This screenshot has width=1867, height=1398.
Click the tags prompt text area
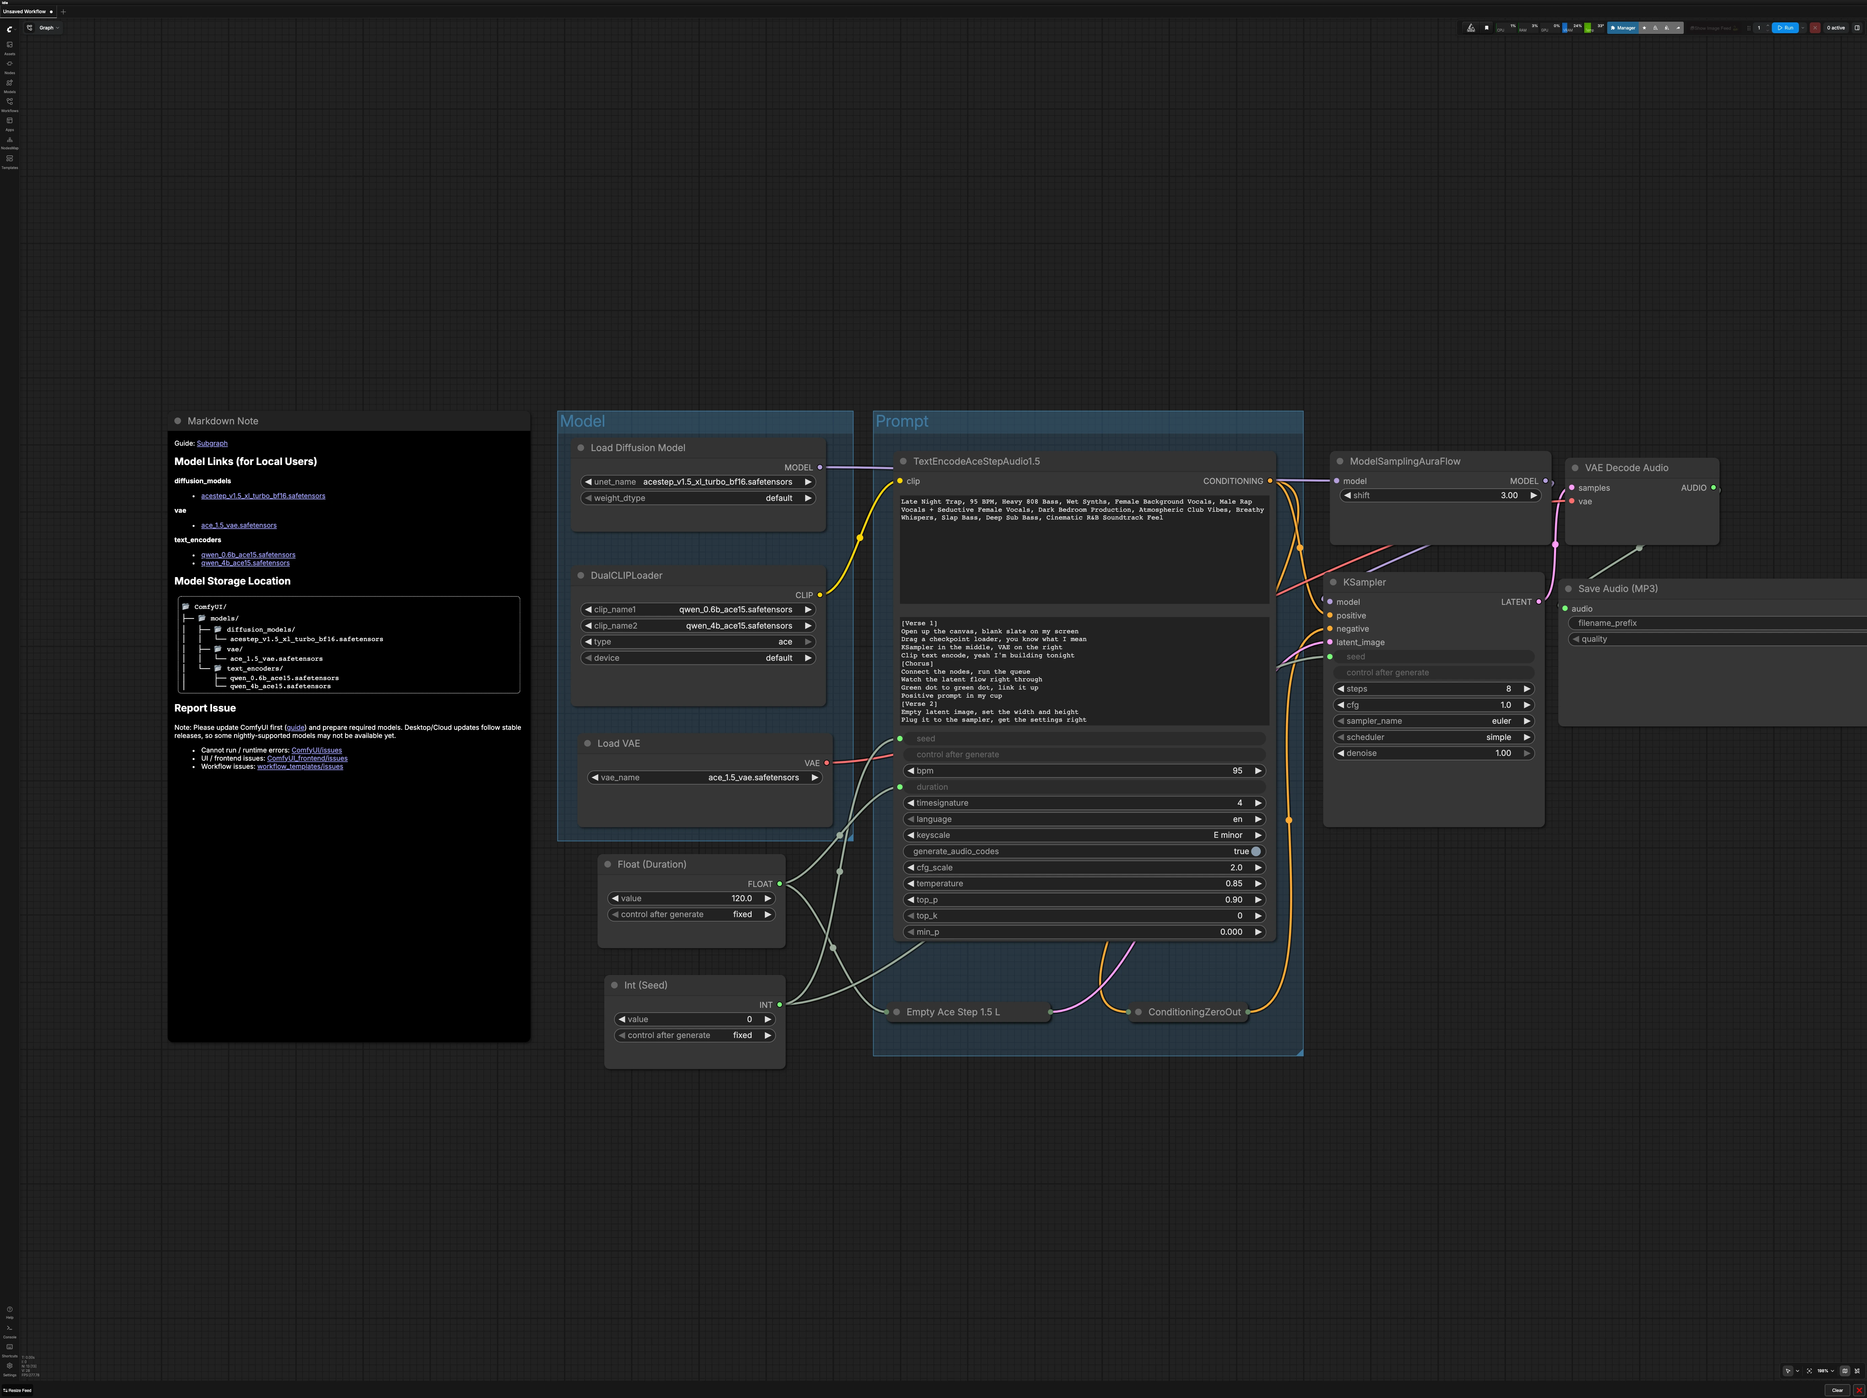[x=1085, y=549]
